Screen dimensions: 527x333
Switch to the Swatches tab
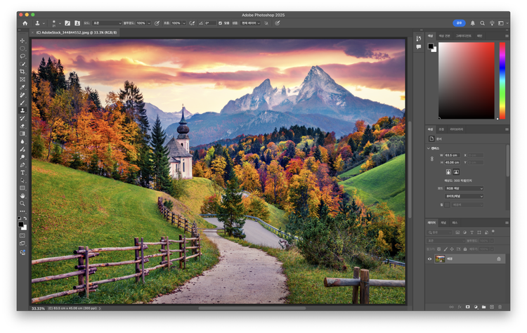444,36
